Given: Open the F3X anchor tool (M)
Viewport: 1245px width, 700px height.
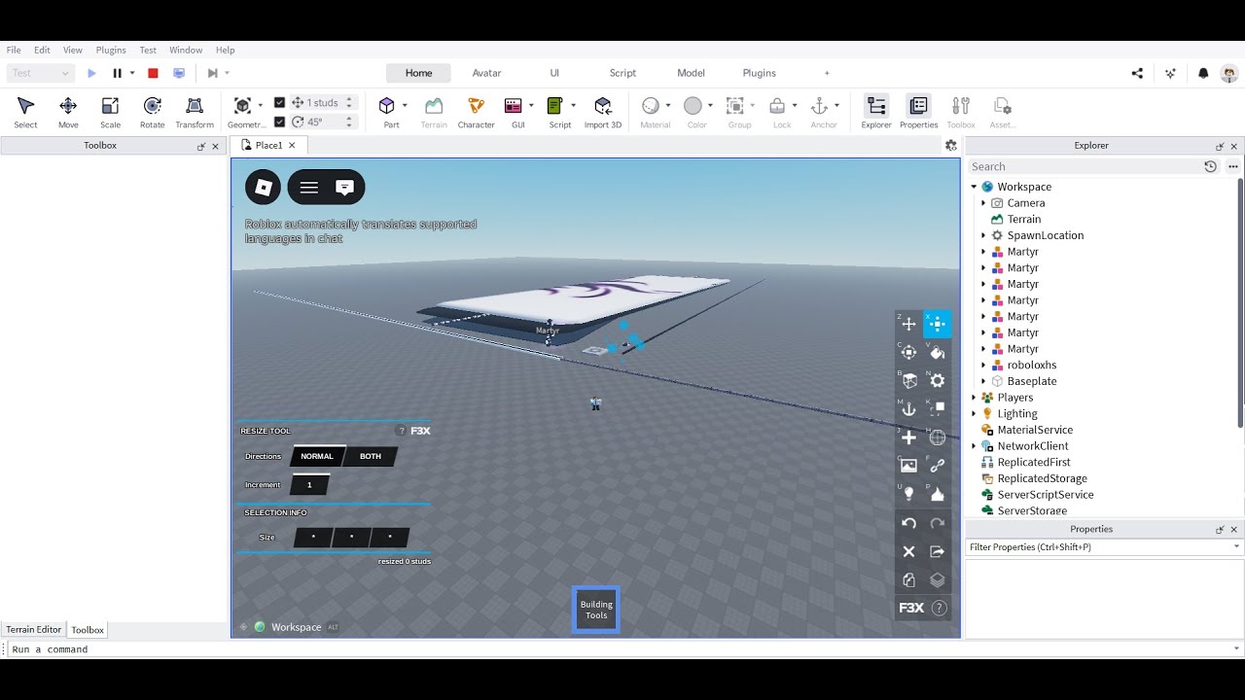Looking at the screenshot, I should click(x=908, y=408).
